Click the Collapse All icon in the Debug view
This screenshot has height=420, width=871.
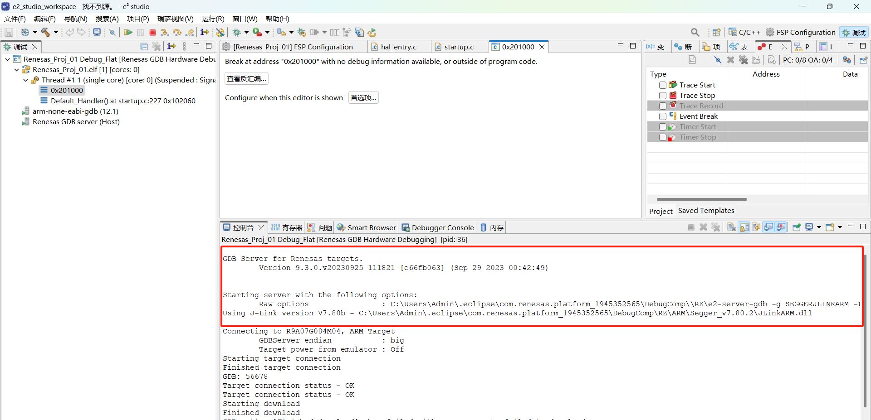pyautogui.click(x=144, y=46)
